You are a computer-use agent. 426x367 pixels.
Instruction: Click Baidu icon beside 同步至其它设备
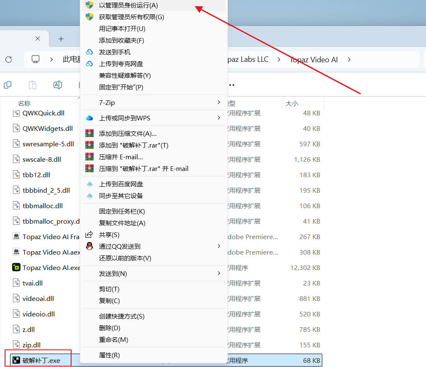click(89, 196)
